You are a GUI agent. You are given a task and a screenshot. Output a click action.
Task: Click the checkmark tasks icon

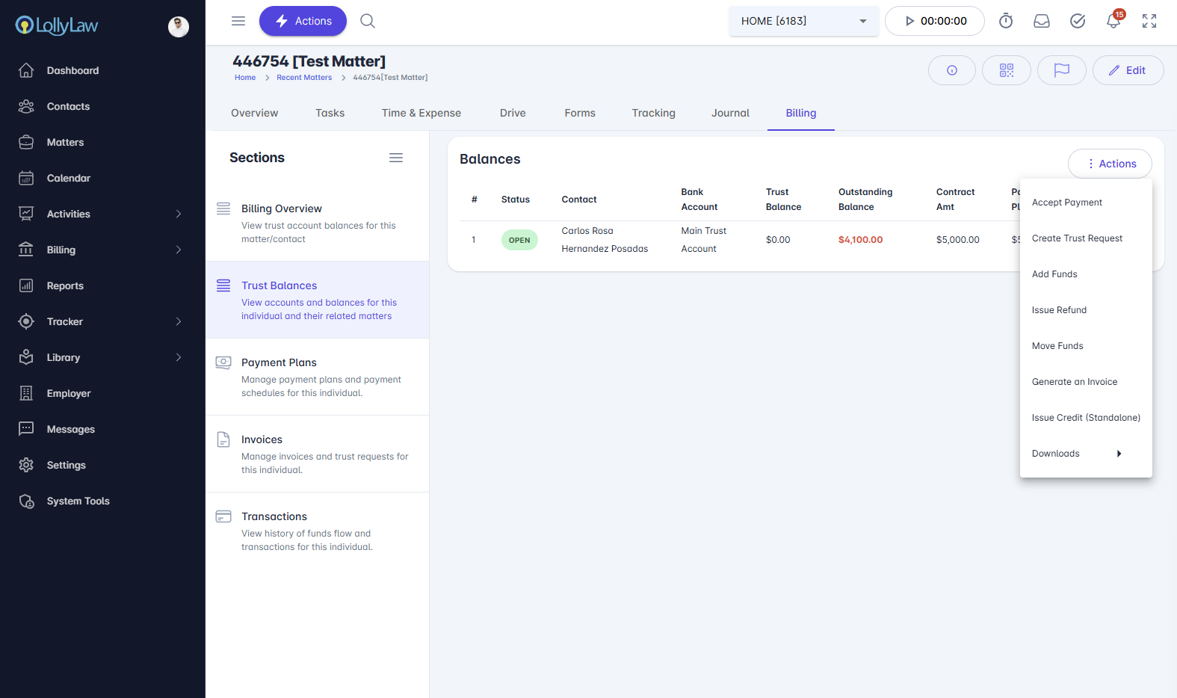pyautogui.click(x=1078, y=21)
